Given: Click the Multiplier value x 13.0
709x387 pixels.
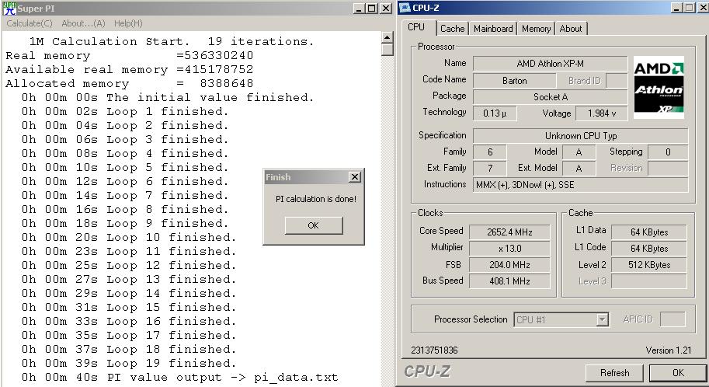Looking at the screenshot, I should tap(509, 249).
